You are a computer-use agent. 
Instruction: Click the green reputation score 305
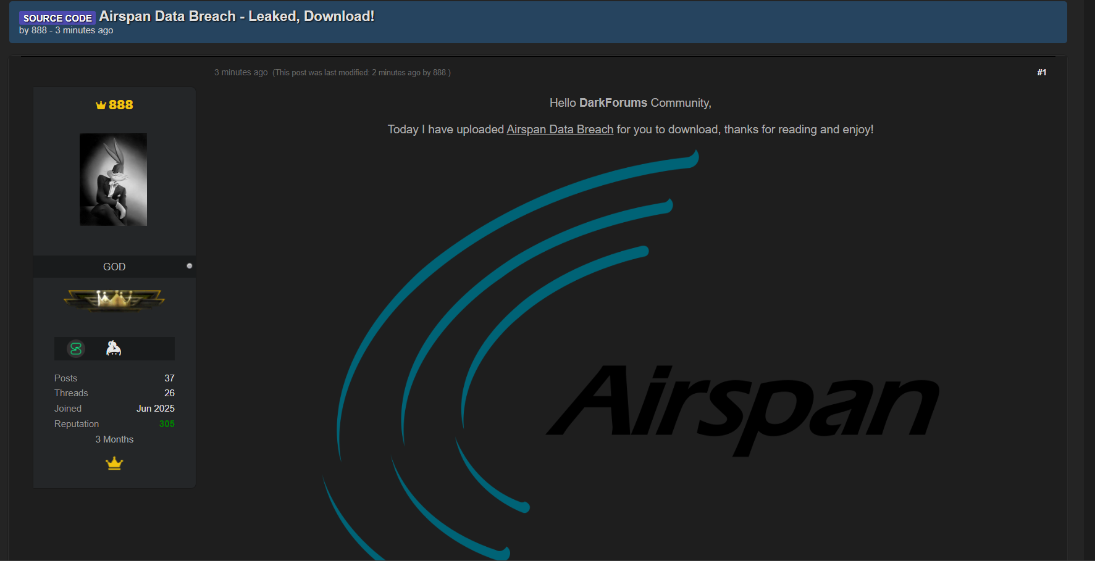click(167, 424)
